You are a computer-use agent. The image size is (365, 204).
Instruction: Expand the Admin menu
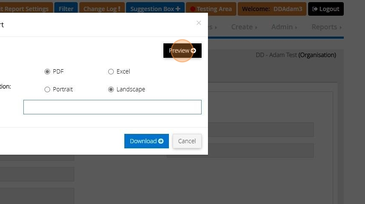(284, 27)
